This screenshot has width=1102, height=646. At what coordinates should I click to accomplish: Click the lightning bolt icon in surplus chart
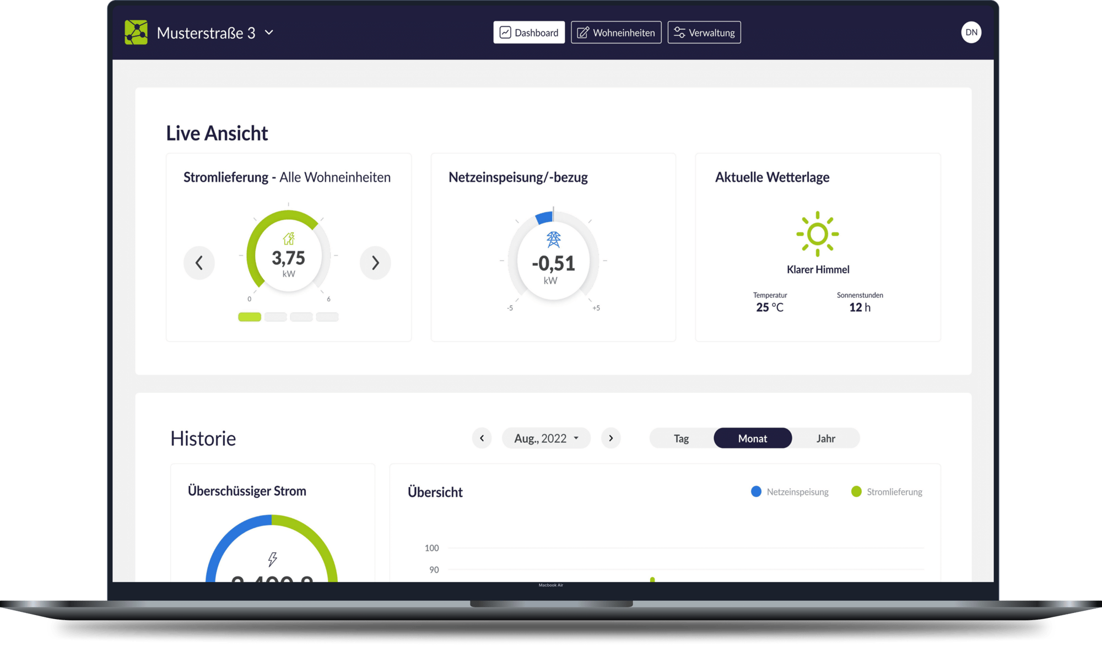click(272, 559)
